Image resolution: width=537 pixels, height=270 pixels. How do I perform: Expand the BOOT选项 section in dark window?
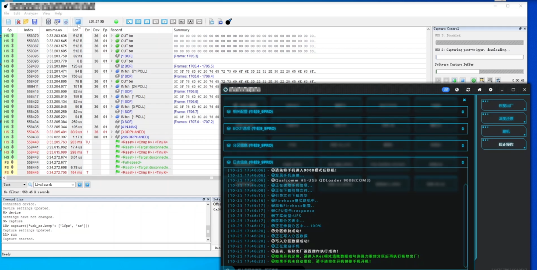[x=346, y=128]
